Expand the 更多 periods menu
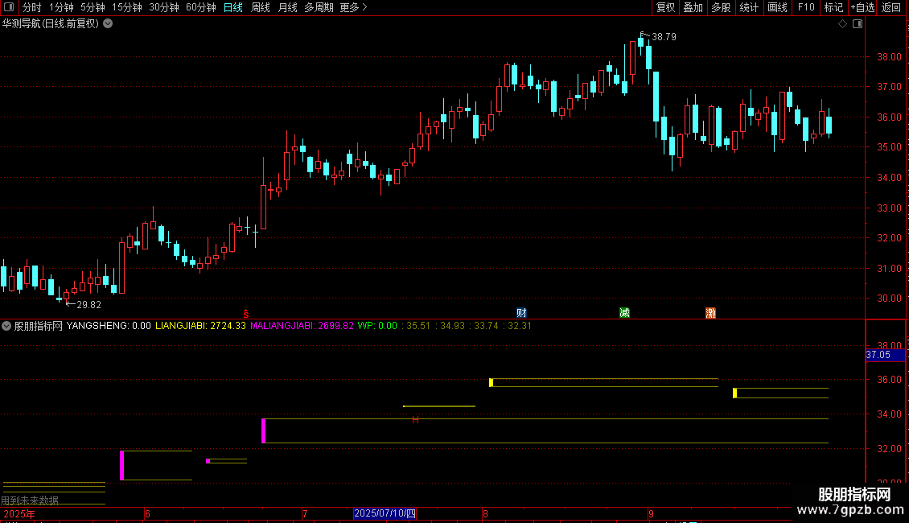This screenshot has width=909, height=523. (353, 7)
